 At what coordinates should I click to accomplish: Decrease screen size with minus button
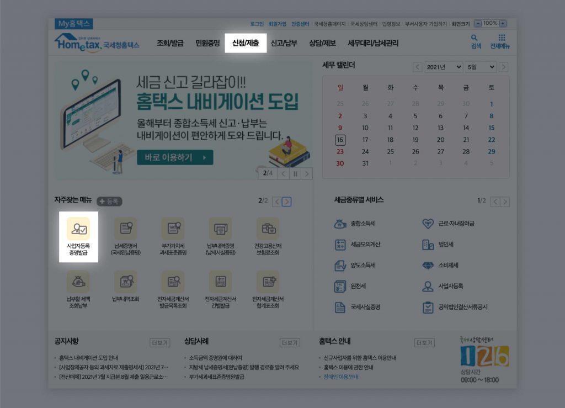coord(478,23)
